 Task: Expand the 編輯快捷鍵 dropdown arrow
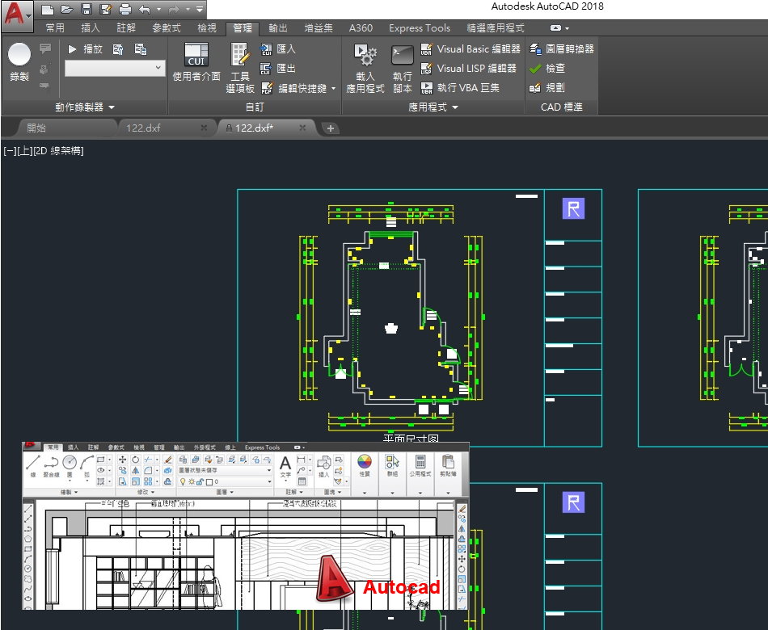click(334, 89)
